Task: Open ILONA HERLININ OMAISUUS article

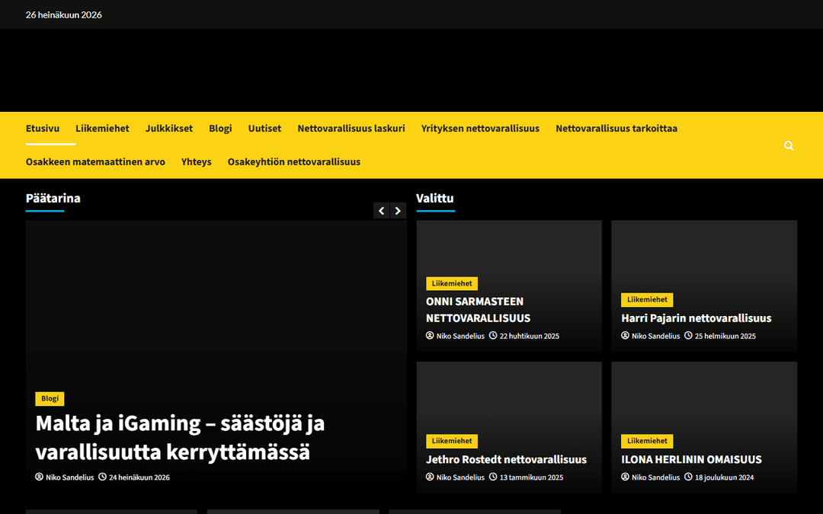Action: point(691,459)
